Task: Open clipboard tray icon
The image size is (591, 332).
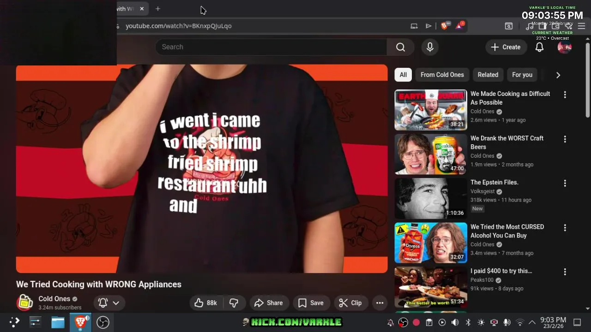Action: click(x=429, y=322)
